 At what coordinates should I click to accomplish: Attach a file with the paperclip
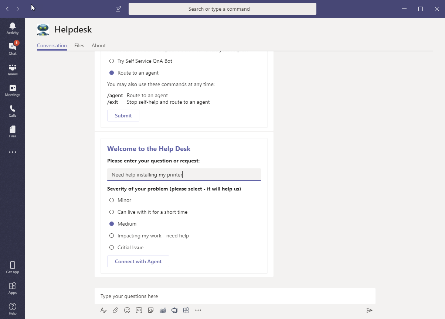click(x=115, y=310)
